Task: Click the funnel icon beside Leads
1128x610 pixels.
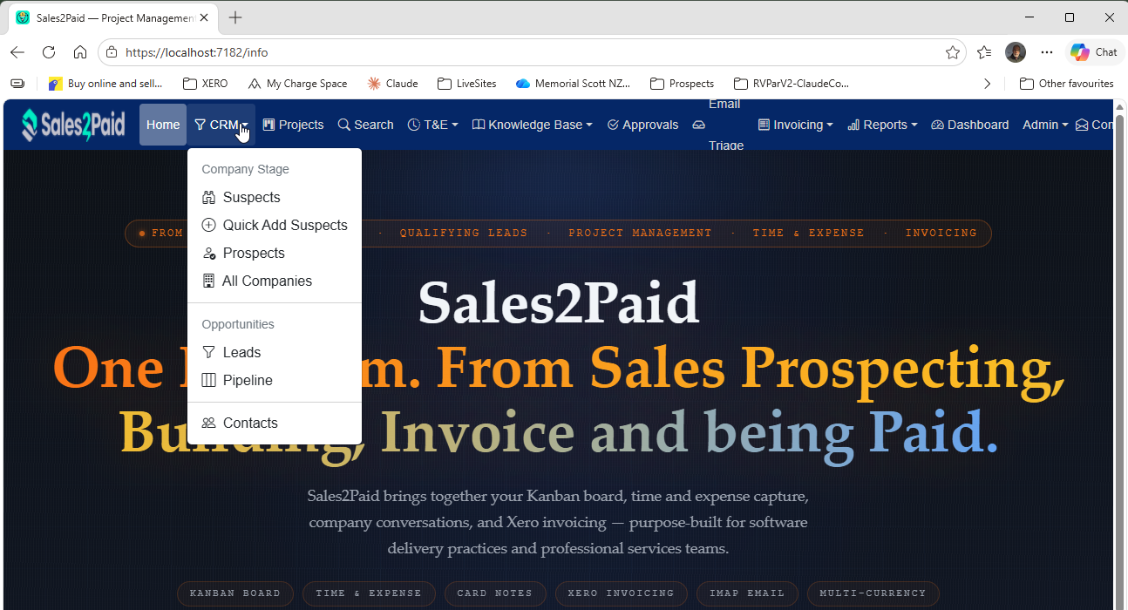Action: (208, 352)
